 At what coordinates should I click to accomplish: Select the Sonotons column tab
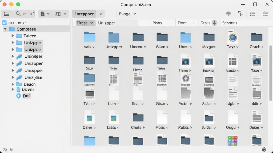(230, 23)
